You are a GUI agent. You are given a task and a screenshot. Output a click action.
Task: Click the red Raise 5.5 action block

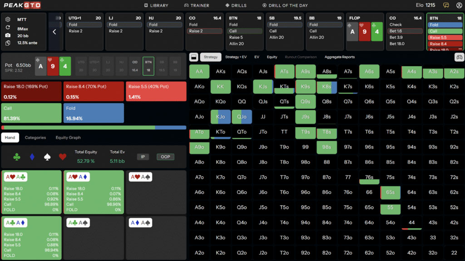(x=155, y=91)
